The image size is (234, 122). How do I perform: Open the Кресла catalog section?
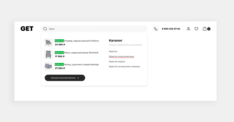(x=113, y=51)
